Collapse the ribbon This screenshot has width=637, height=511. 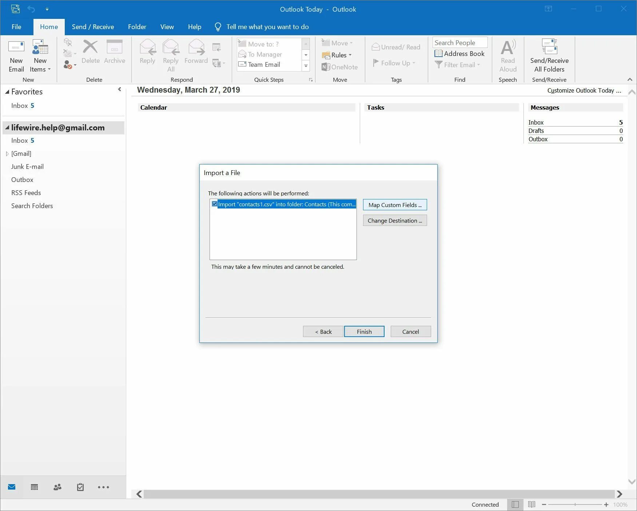tap(630, 80)
